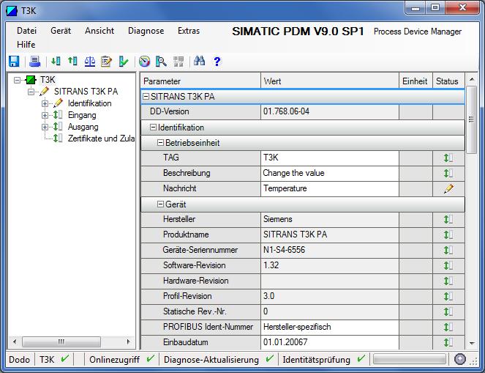Screen dimensions: 485x373
Task: Click the status icon in the TAG row
Action: click(x=448, y=158)
